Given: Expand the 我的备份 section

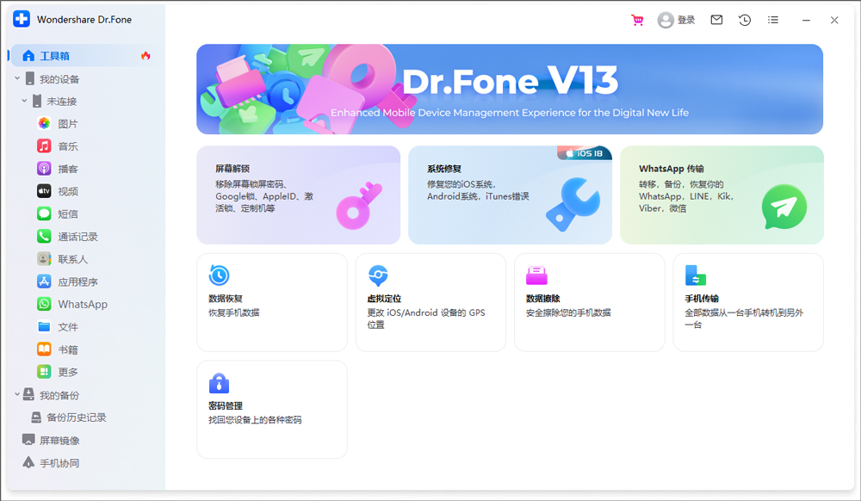Looking at the screenshot, I should click(x=15, y=394).
